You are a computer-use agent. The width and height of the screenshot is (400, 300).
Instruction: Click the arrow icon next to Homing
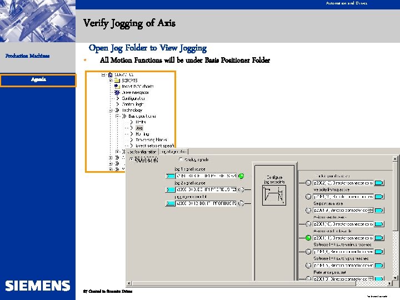132,134
